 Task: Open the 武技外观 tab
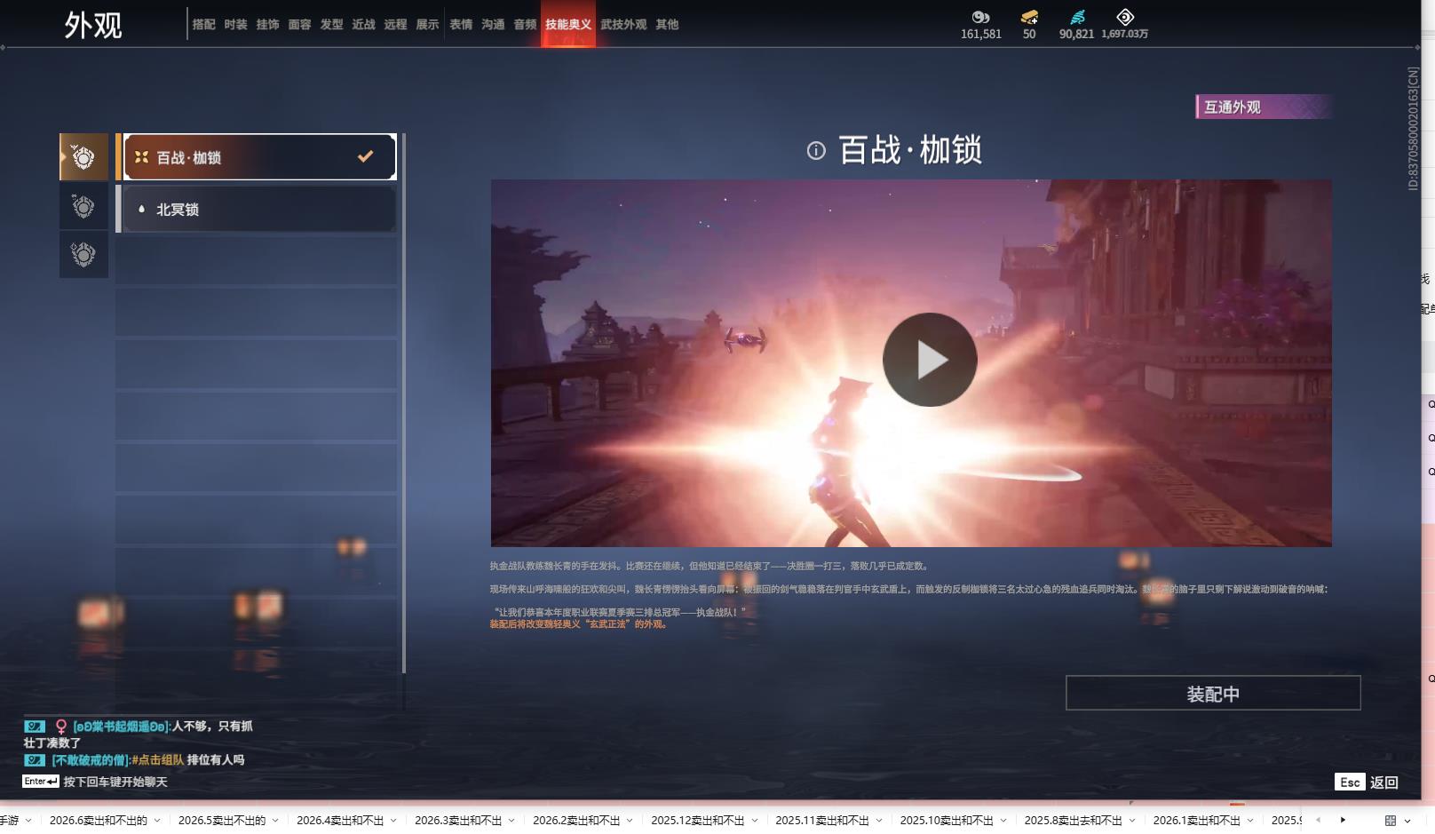coord(623,24)
